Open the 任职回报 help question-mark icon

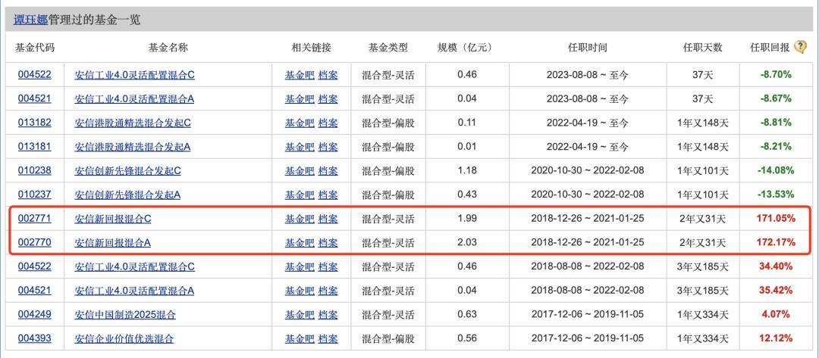point(800,47)
